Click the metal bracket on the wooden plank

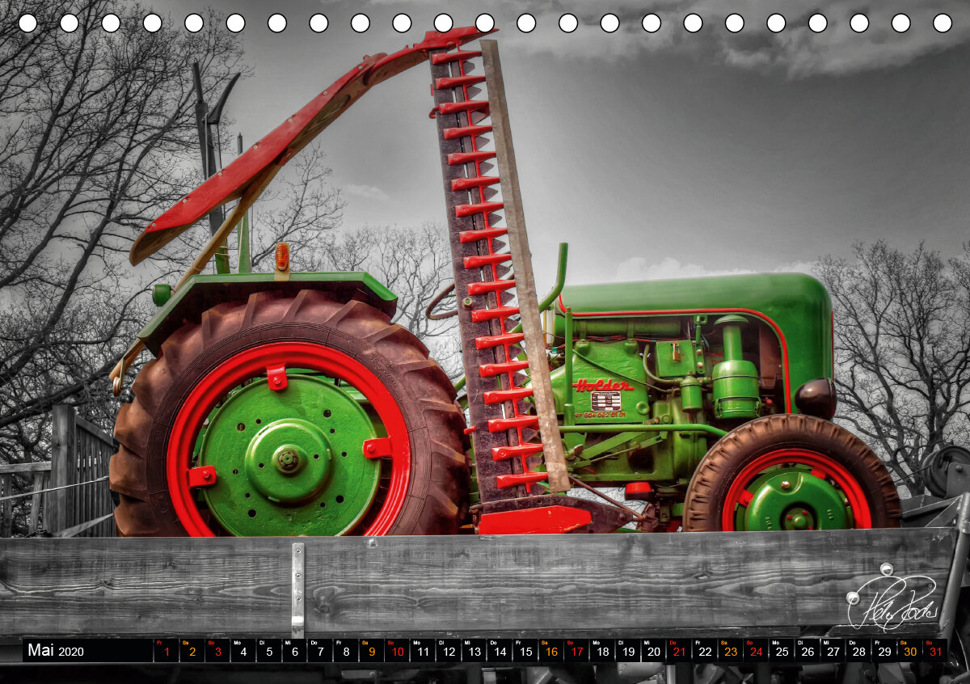(297, 590)
